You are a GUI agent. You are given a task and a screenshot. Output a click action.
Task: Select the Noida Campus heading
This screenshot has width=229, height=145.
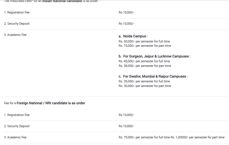point(133,36)
